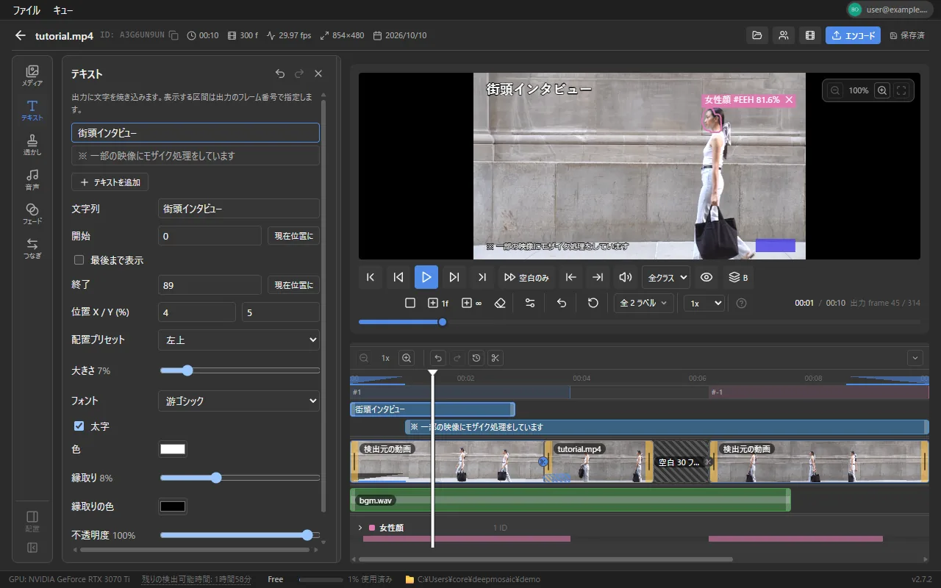The width and height of the screenshot is (941, 588).
Task: Expand the 女性顔 track row
Action: 360,528
